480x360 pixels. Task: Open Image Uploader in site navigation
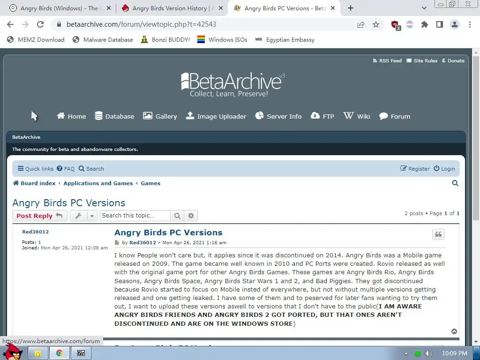(216, 116)
